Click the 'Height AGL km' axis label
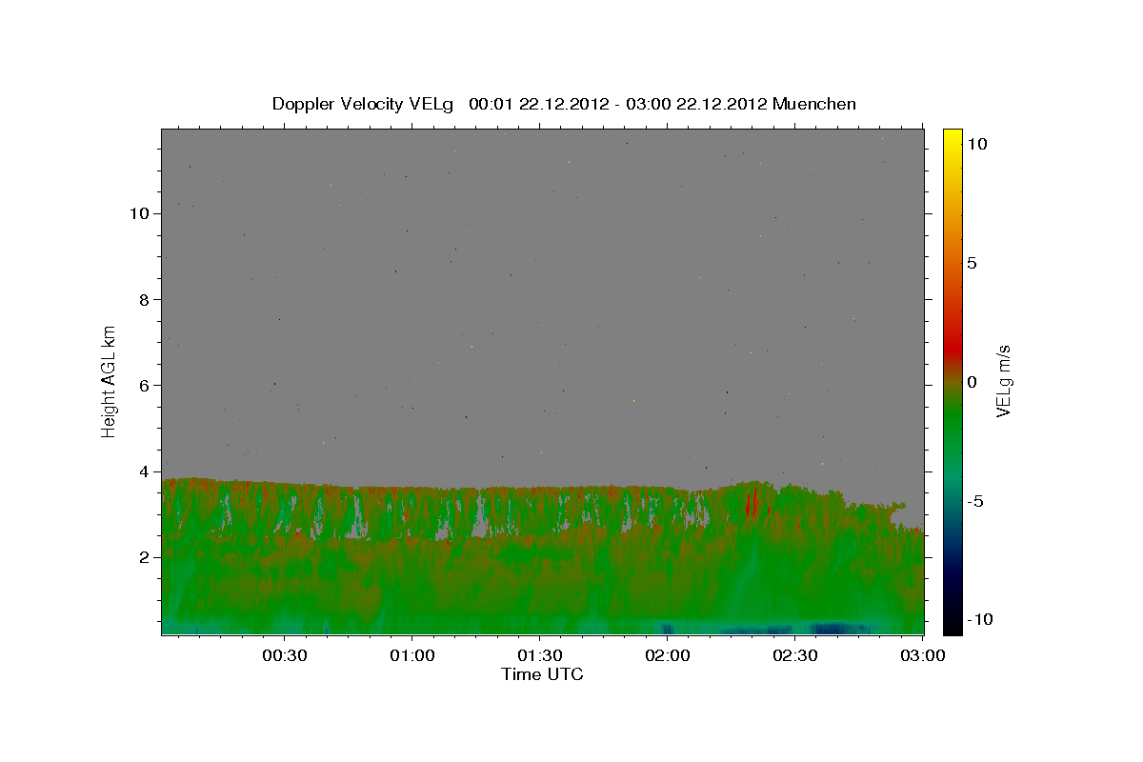 [x=110, y=380]
